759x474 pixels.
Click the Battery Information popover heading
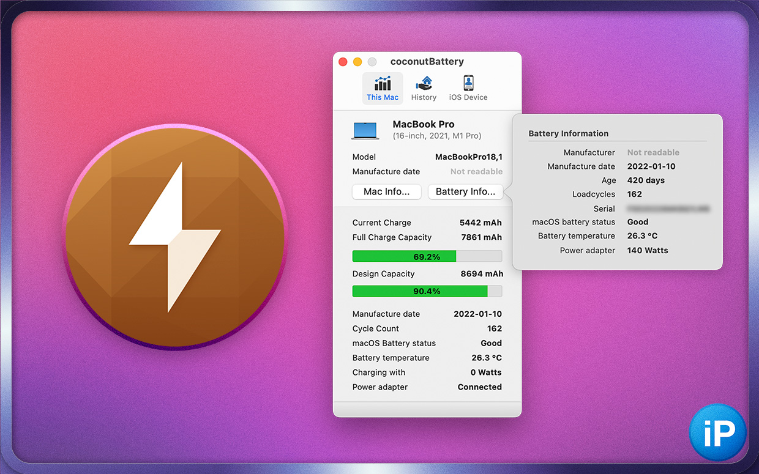568,133
